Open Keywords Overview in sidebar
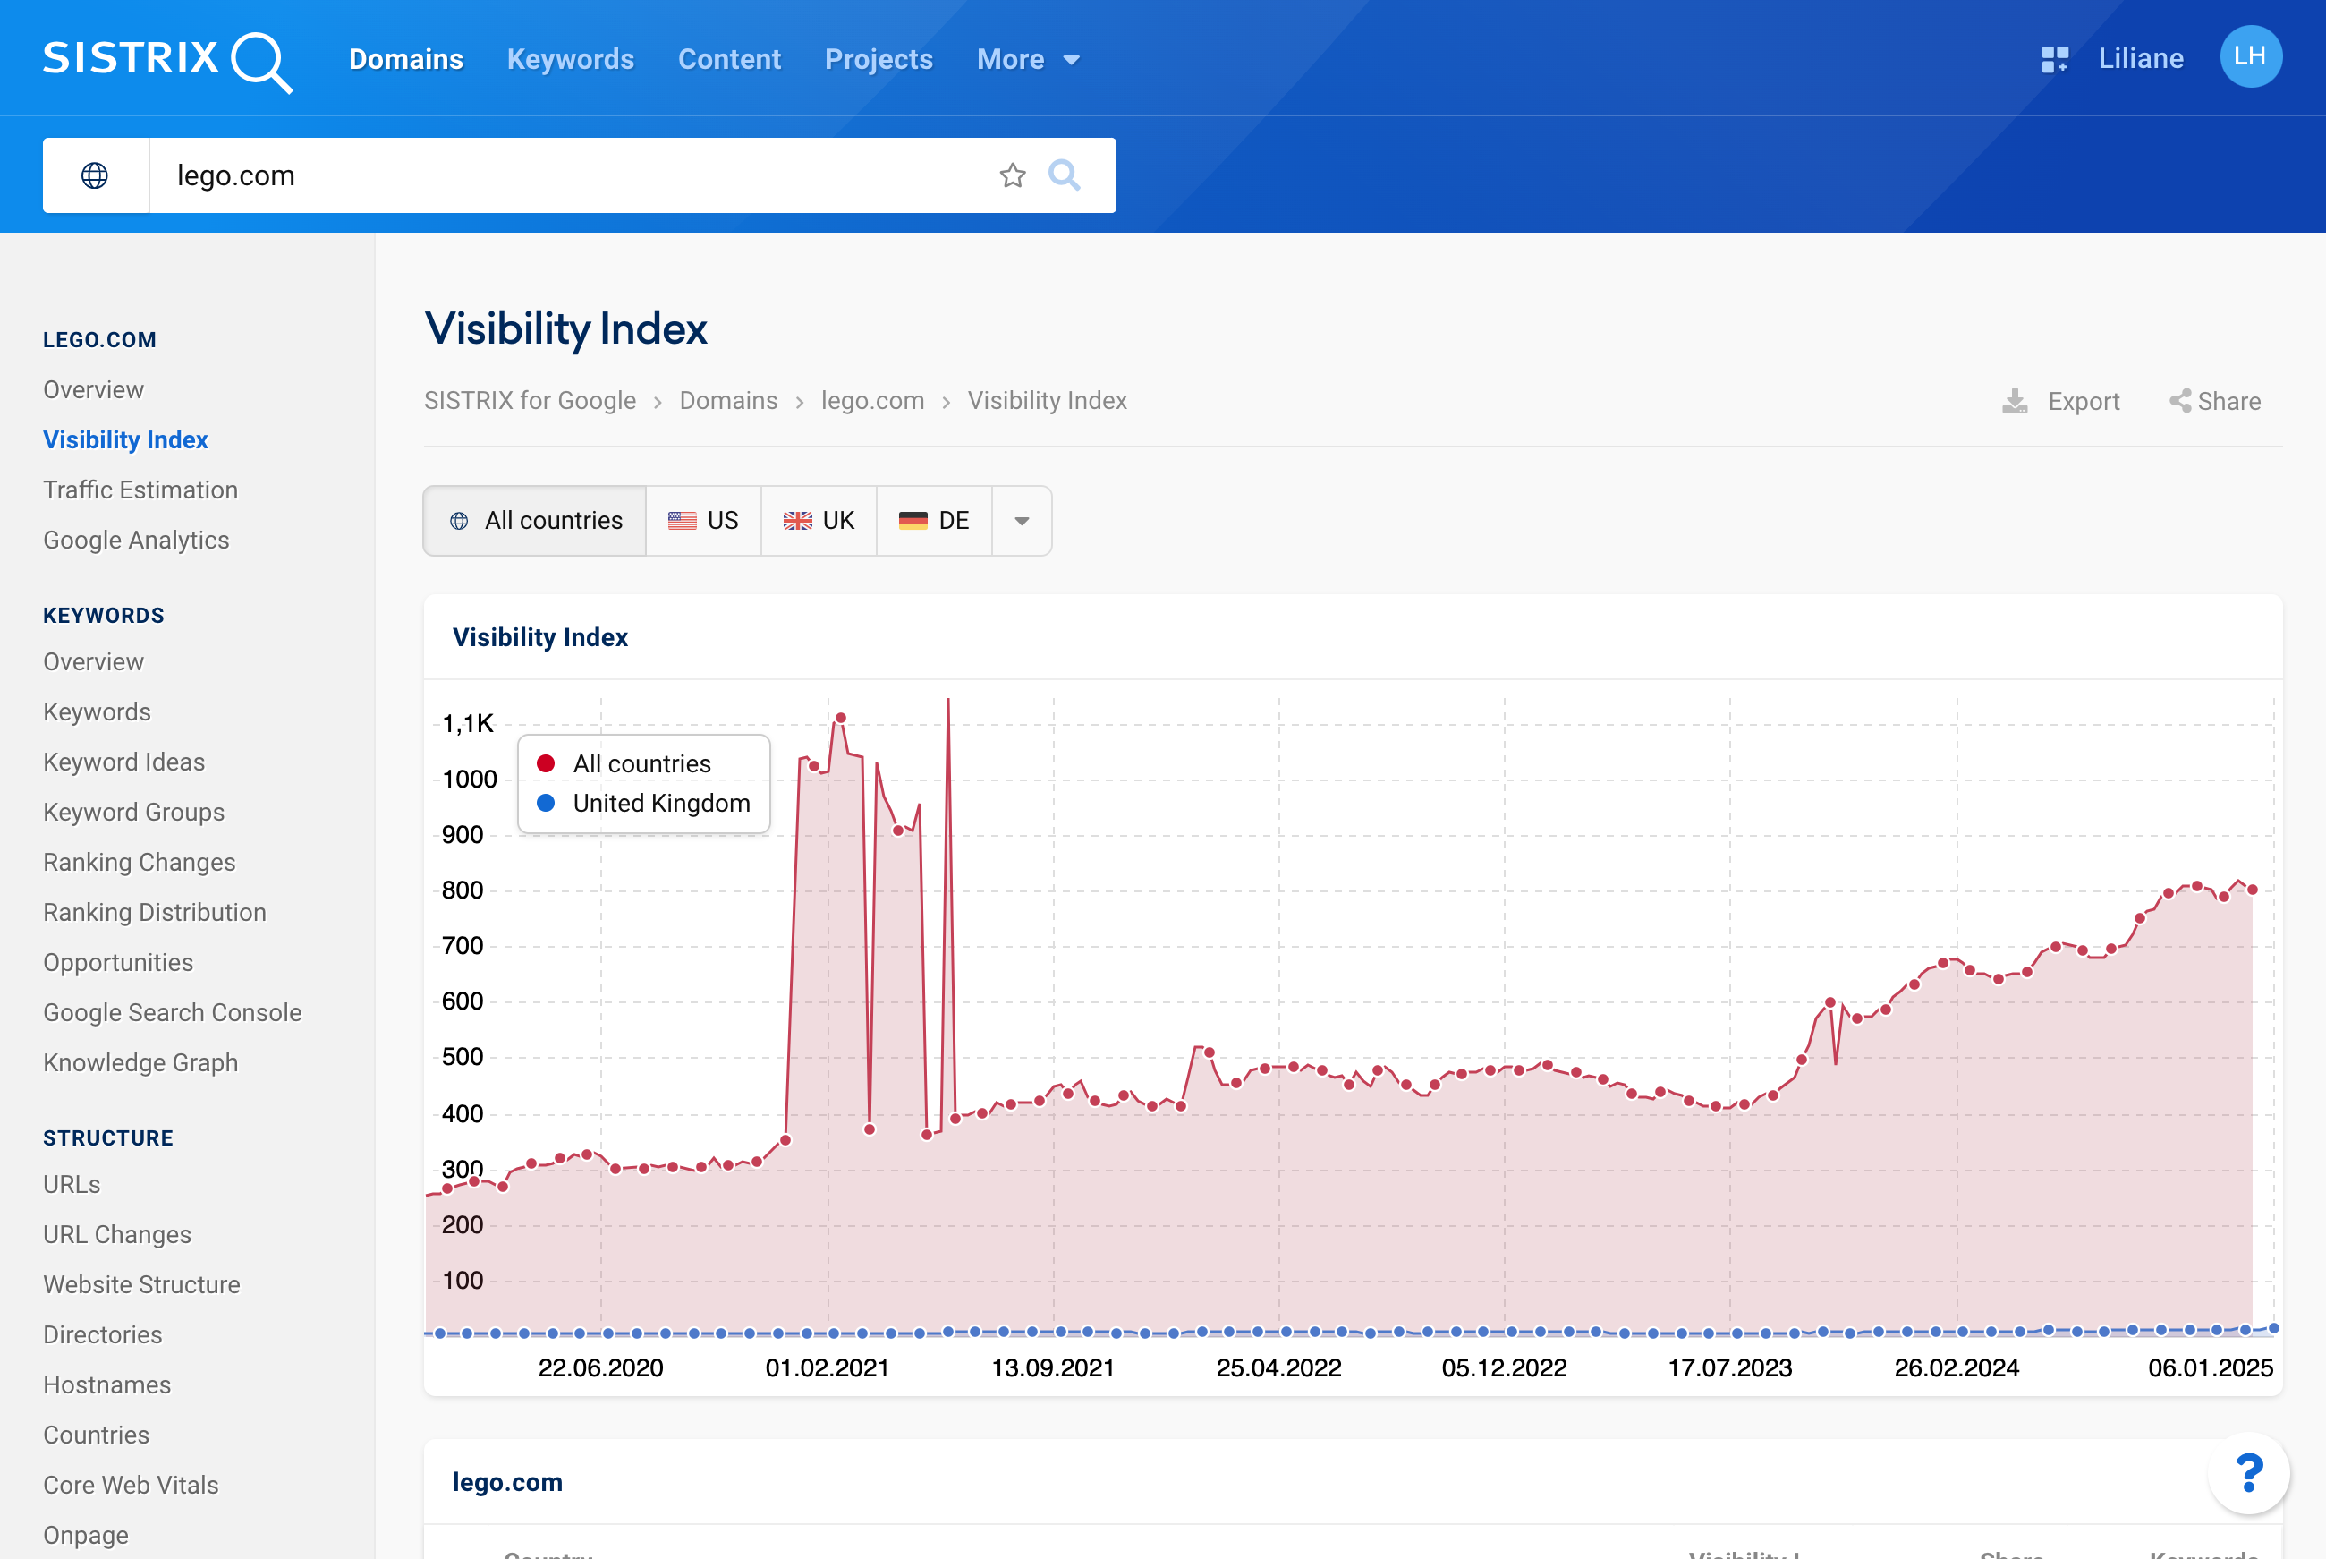2326x1559 pixels. click(93, 662)
